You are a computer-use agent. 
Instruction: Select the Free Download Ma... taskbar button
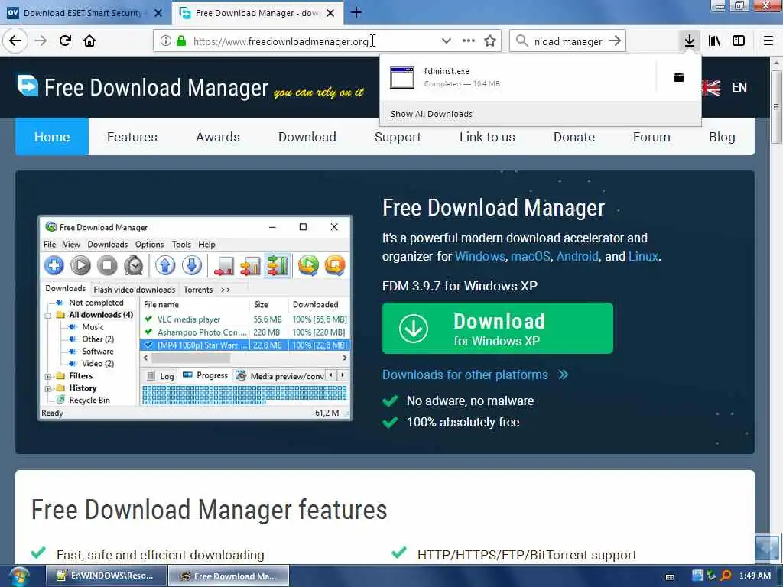point(228,576)
